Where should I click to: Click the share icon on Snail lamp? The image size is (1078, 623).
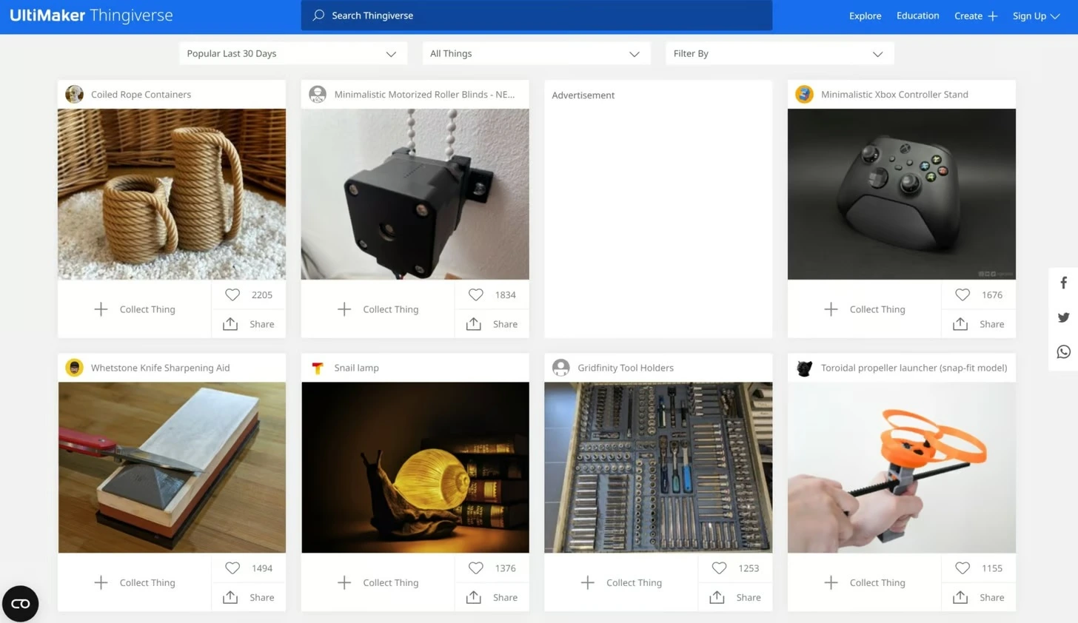coord(474,597)
